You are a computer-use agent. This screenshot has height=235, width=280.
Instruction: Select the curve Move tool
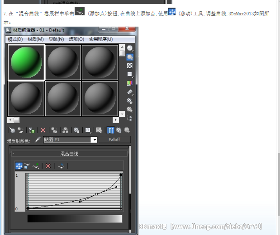coord(19,166)
